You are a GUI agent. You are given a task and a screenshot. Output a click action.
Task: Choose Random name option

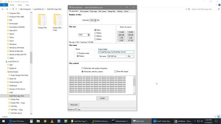point(78,53)
